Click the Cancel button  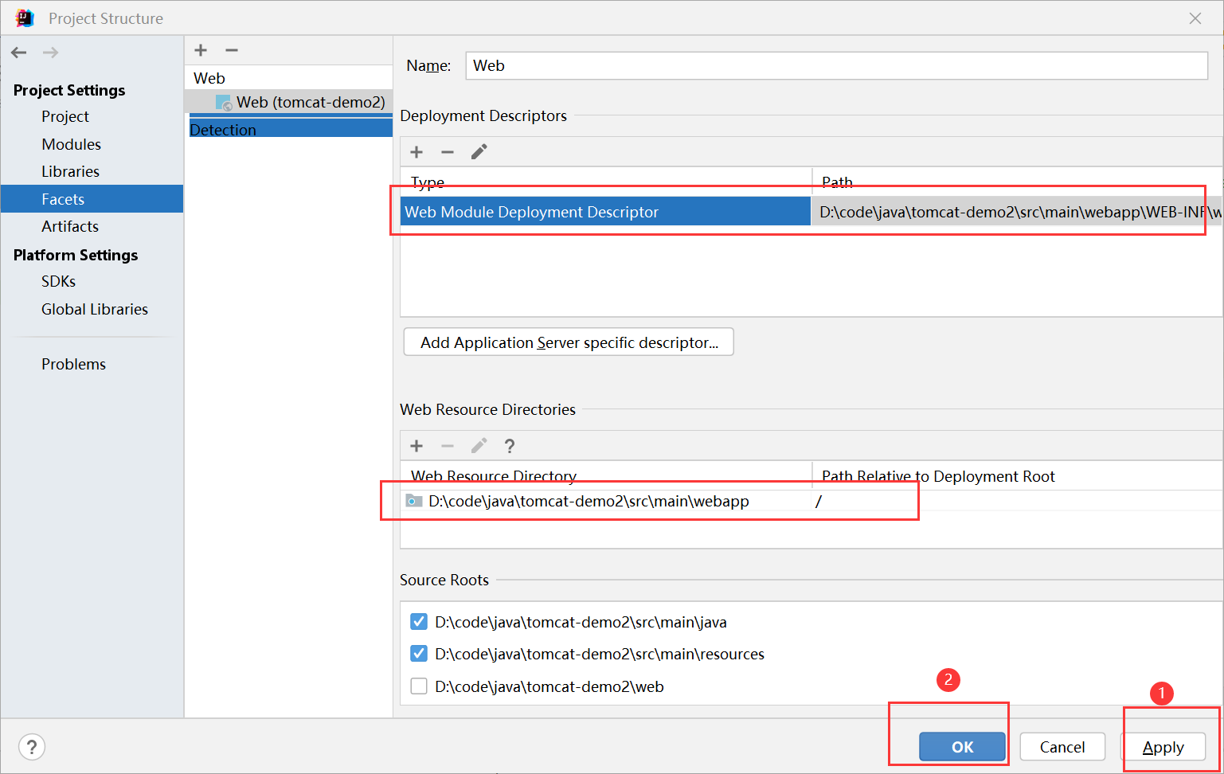tap(1062, 747)
